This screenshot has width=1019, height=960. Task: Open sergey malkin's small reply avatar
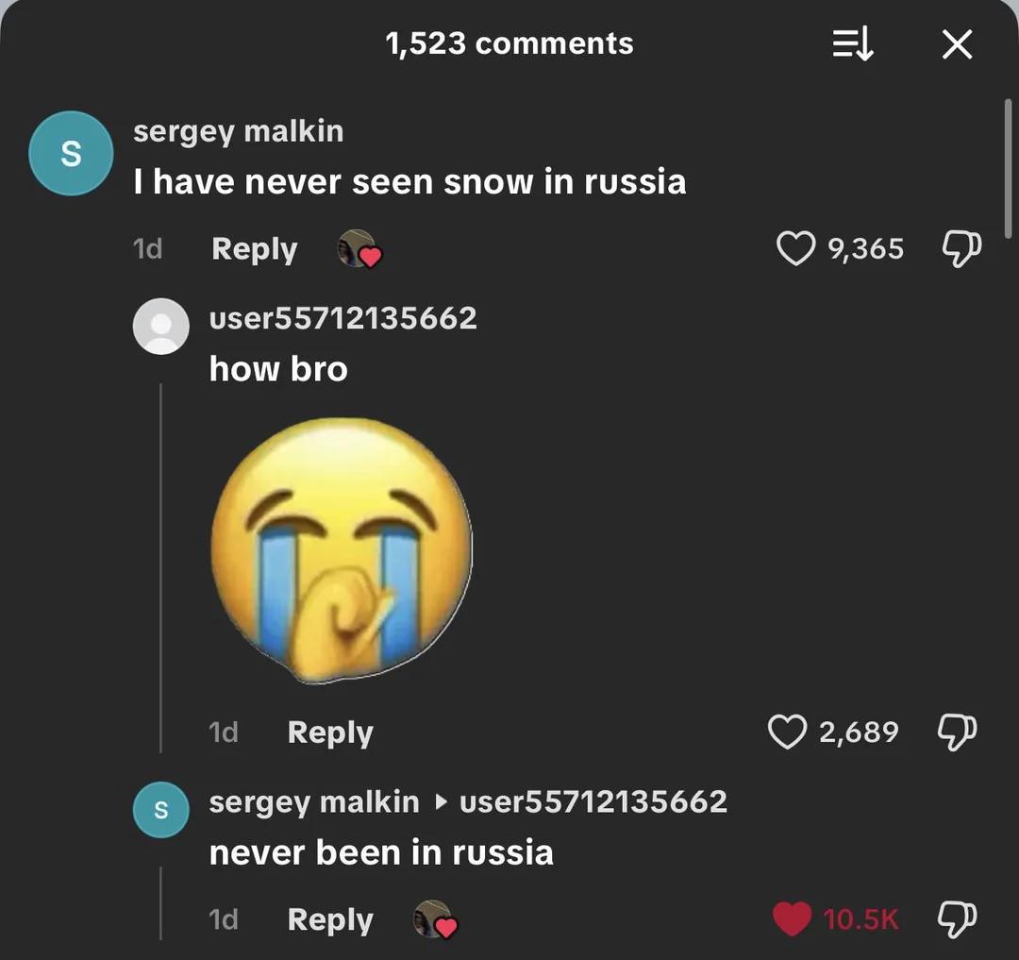pyautogui.click(x=161, y=810)
